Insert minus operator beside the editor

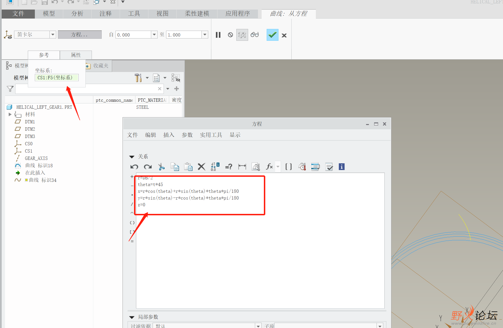click(132, 186)
